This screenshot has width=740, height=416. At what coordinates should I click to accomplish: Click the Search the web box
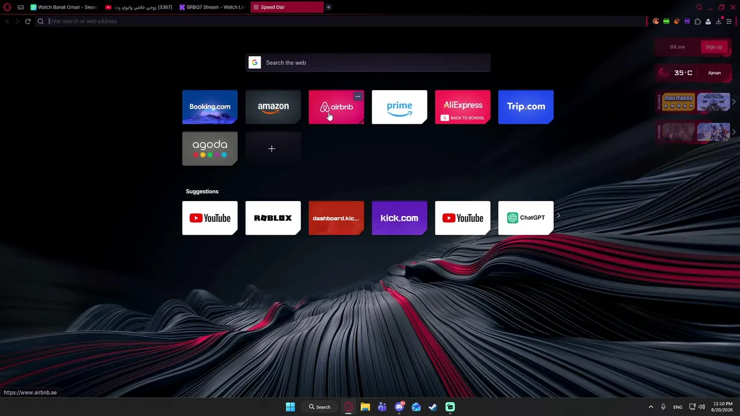pos(368,62)
